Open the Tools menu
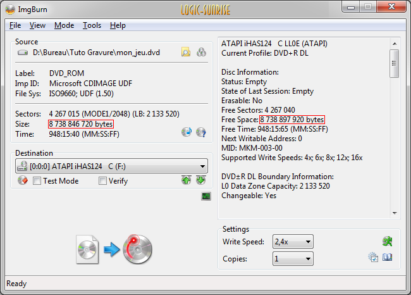411x295 pixels. 92,25
